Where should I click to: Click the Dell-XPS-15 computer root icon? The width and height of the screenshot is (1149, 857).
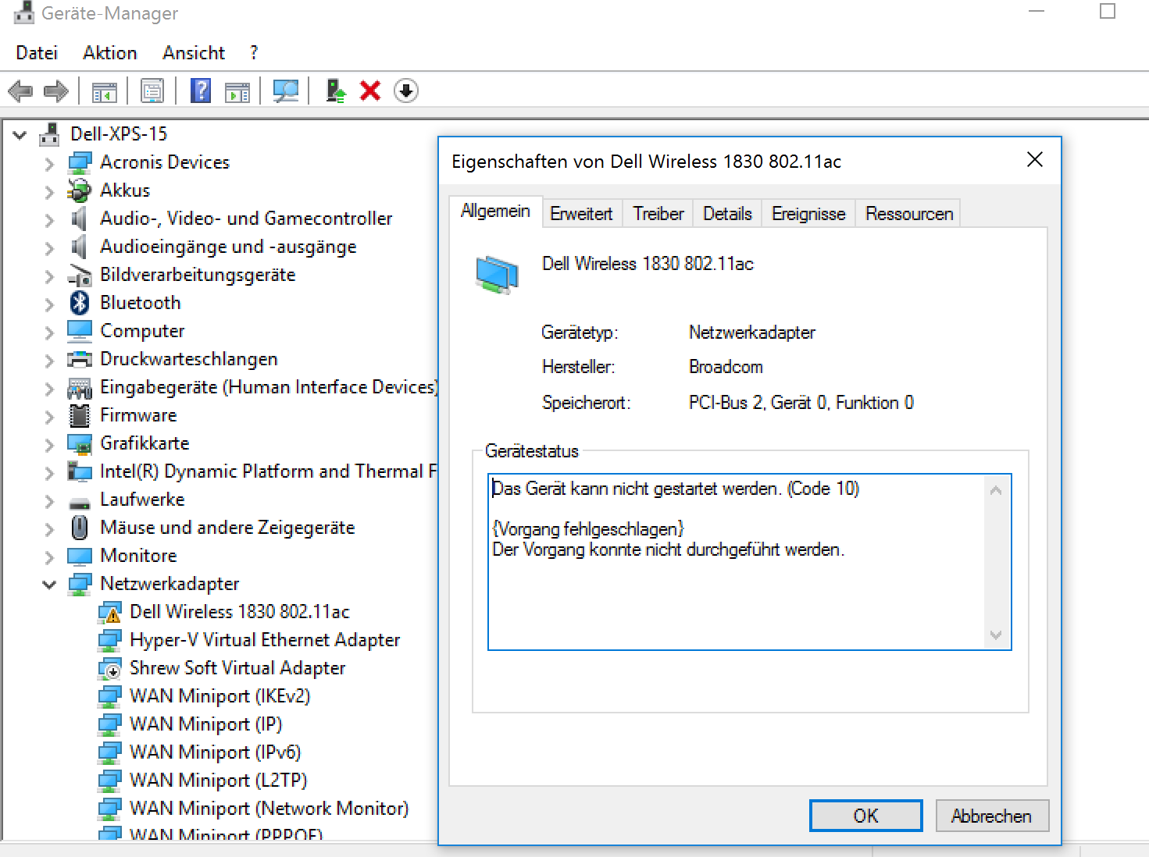[49, 134]
